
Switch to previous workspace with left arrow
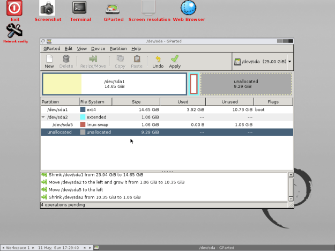click(3, 248)
